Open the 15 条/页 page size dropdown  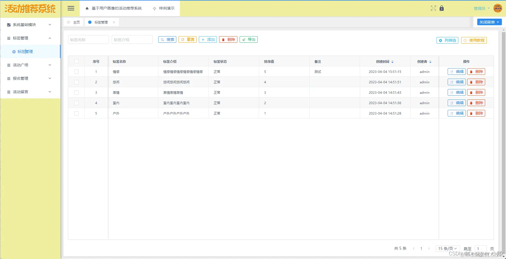pyautogui.click(x=448, y=249)
